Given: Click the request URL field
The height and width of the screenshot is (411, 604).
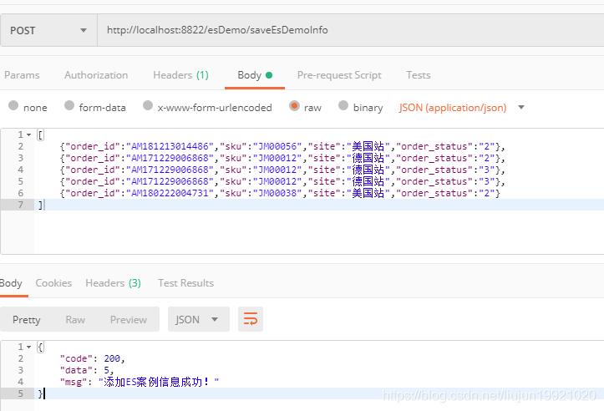Looking at the screenshot, I should pos(351,30).
